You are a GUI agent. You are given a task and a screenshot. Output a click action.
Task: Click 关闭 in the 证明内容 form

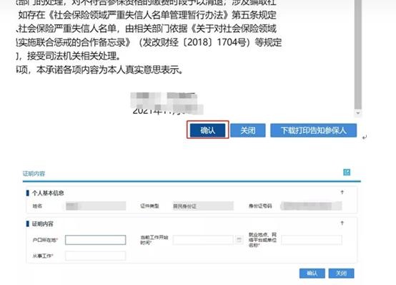coord(341,274)
